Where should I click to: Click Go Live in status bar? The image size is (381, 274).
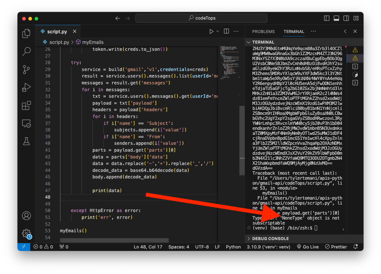[x=308, y=247]
